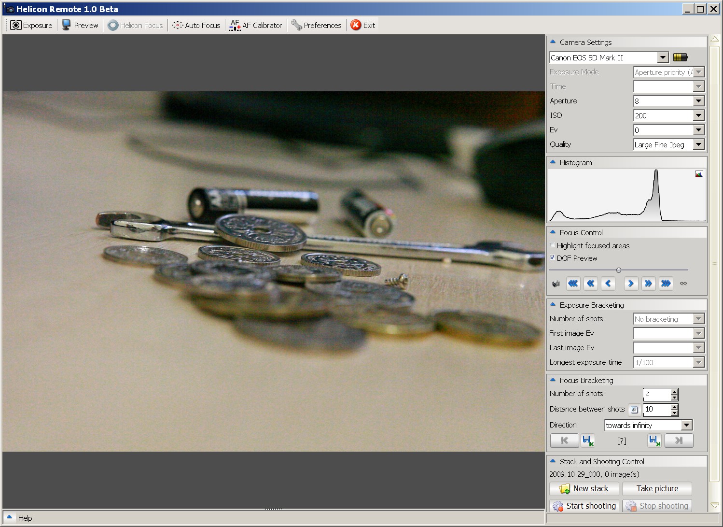Click the triple-left-arrow focus step button
Viewport: 723px width, 527px height.
(573, 284)
